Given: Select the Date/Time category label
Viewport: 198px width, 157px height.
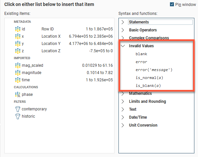Looking at the screenshot, I should click(137, 117).
